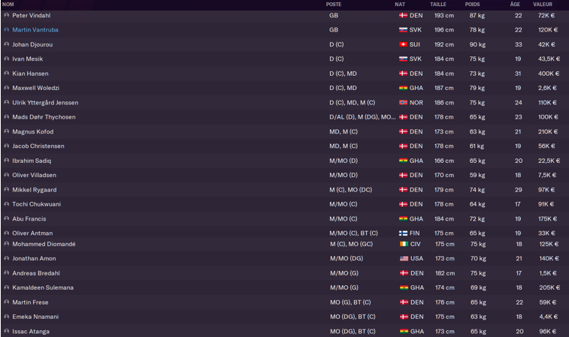The image size is (569, 337).
Task: Select Johan Djourou's weight 90 kg
Action: [477, 44]
